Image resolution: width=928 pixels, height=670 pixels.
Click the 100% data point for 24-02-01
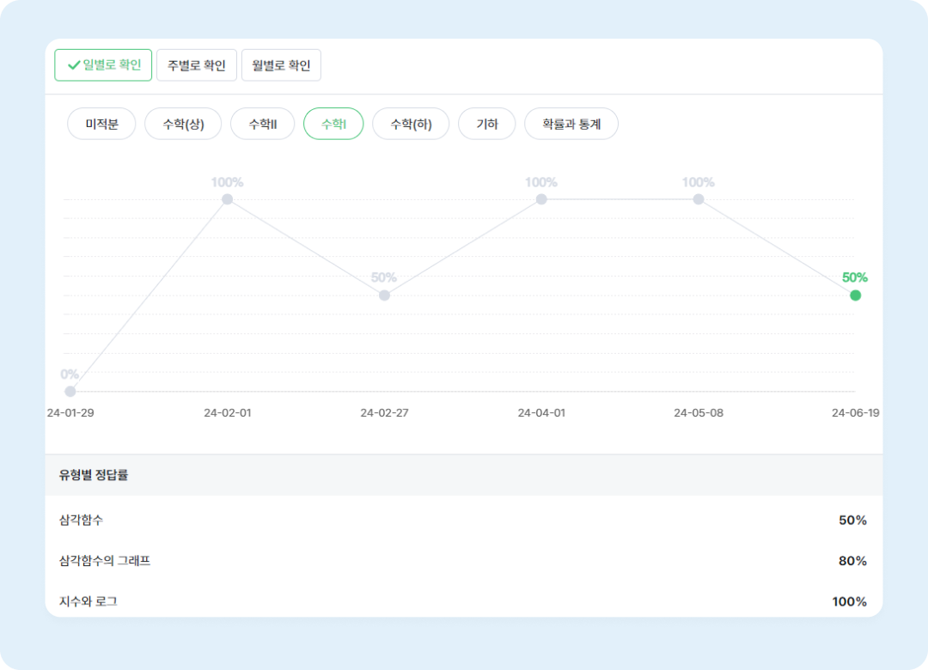[x=228, y=199]
